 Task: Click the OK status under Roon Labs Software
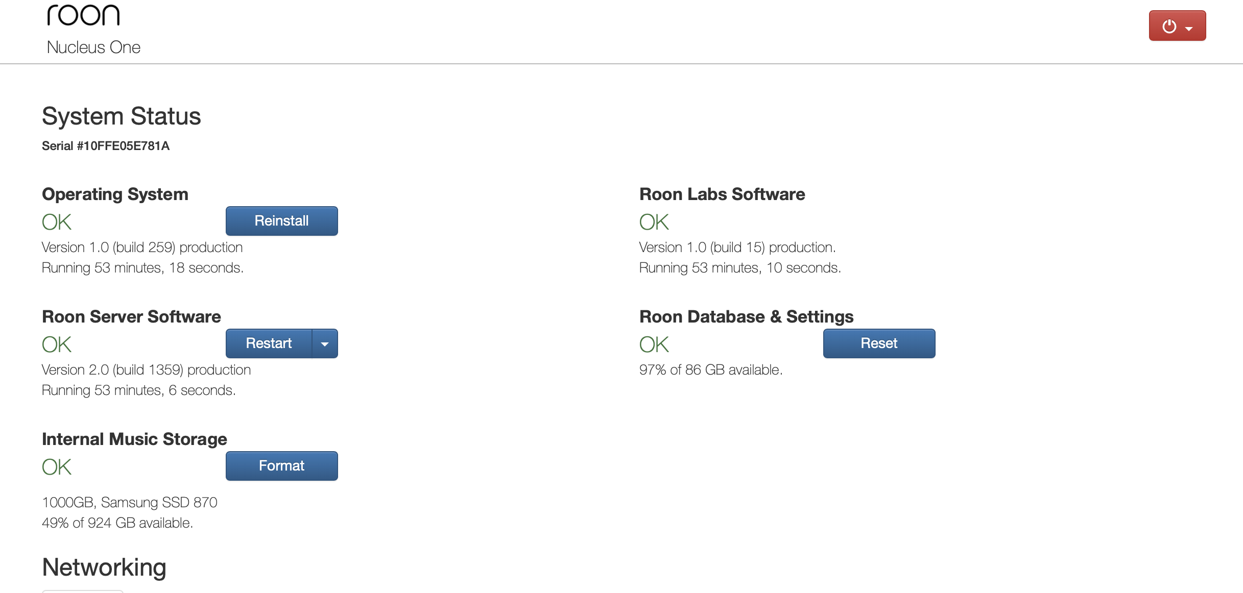(x=654, y=222)
